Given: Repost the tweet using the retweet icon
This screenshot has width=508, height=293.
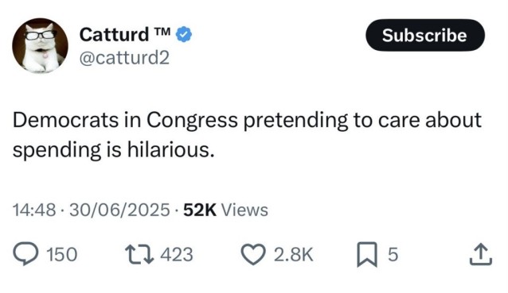Looking at the screenshot, I should tap(139, 254).
